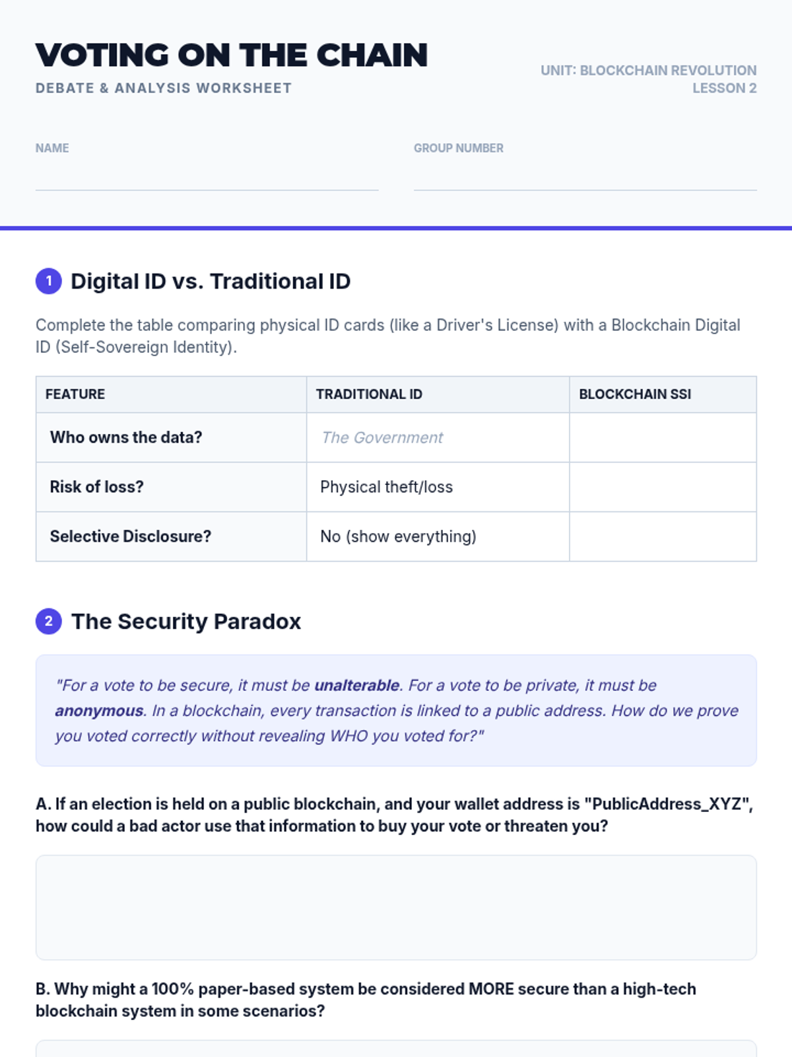
Task: Click the section 1 number badge
Action: tap(48, 281)
